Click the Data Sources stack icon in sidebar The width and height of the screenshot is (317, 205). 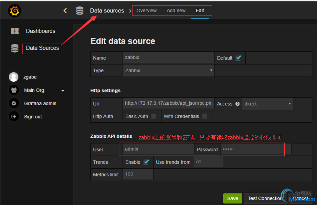15,48
